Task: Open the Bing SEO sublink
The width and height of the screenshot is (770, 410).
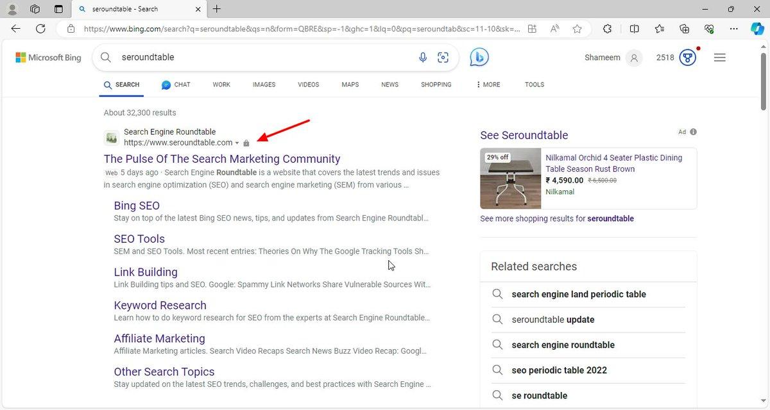Action: click(x=137, y=206)
